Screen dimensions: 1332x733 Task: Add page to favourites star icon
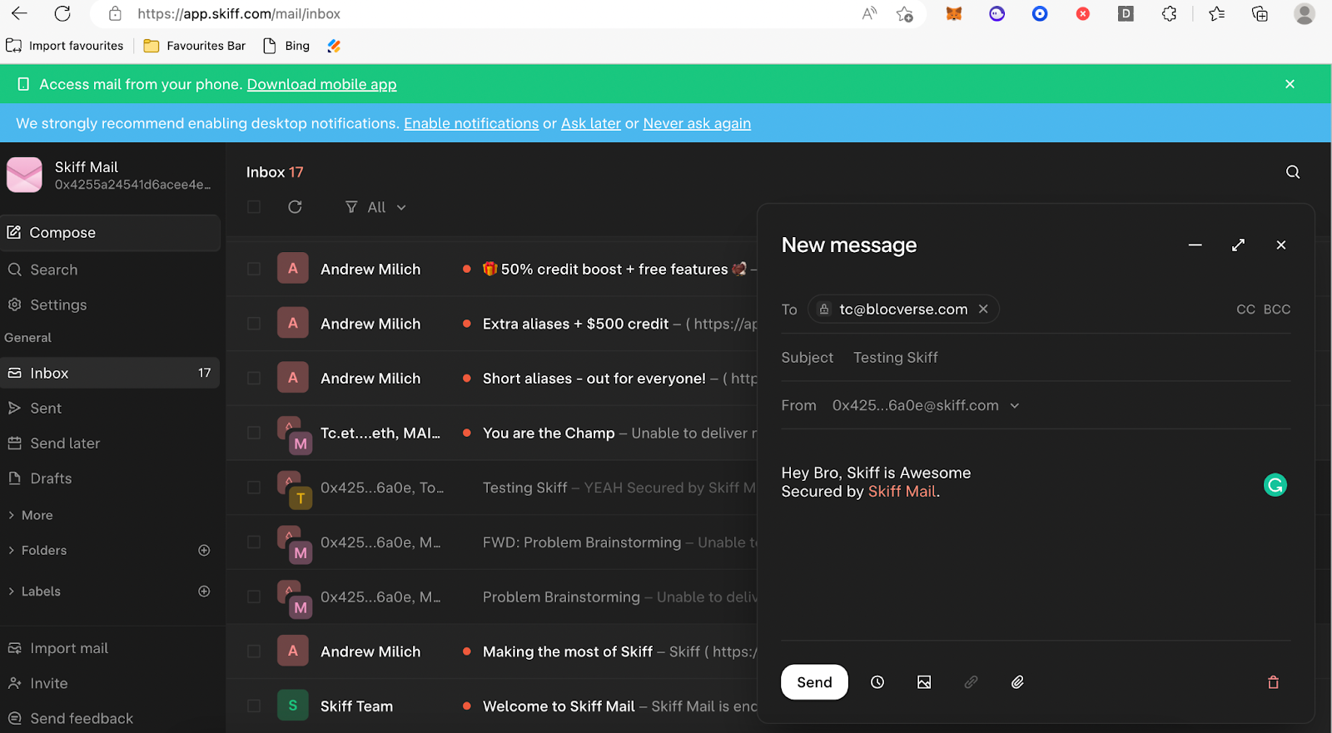coord(905,13)
